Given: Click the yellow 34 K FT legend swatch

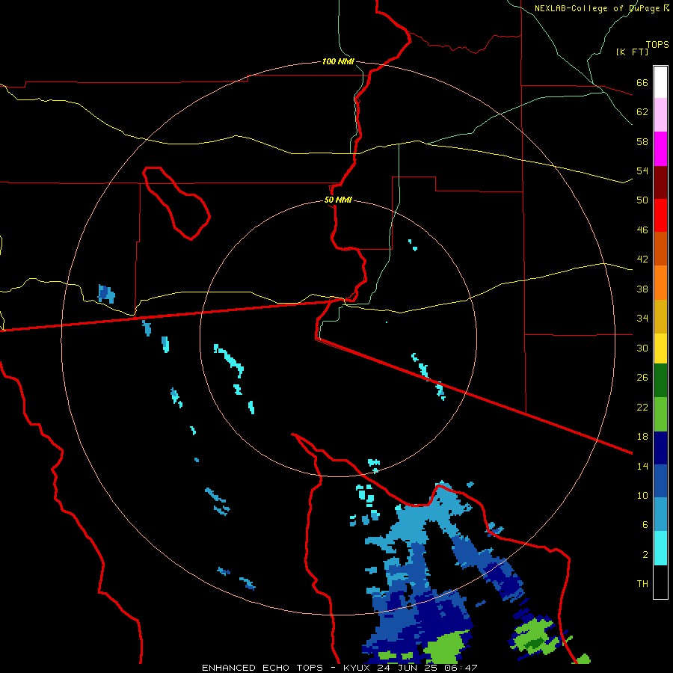Looking at the screenshot, I should 660,348.
